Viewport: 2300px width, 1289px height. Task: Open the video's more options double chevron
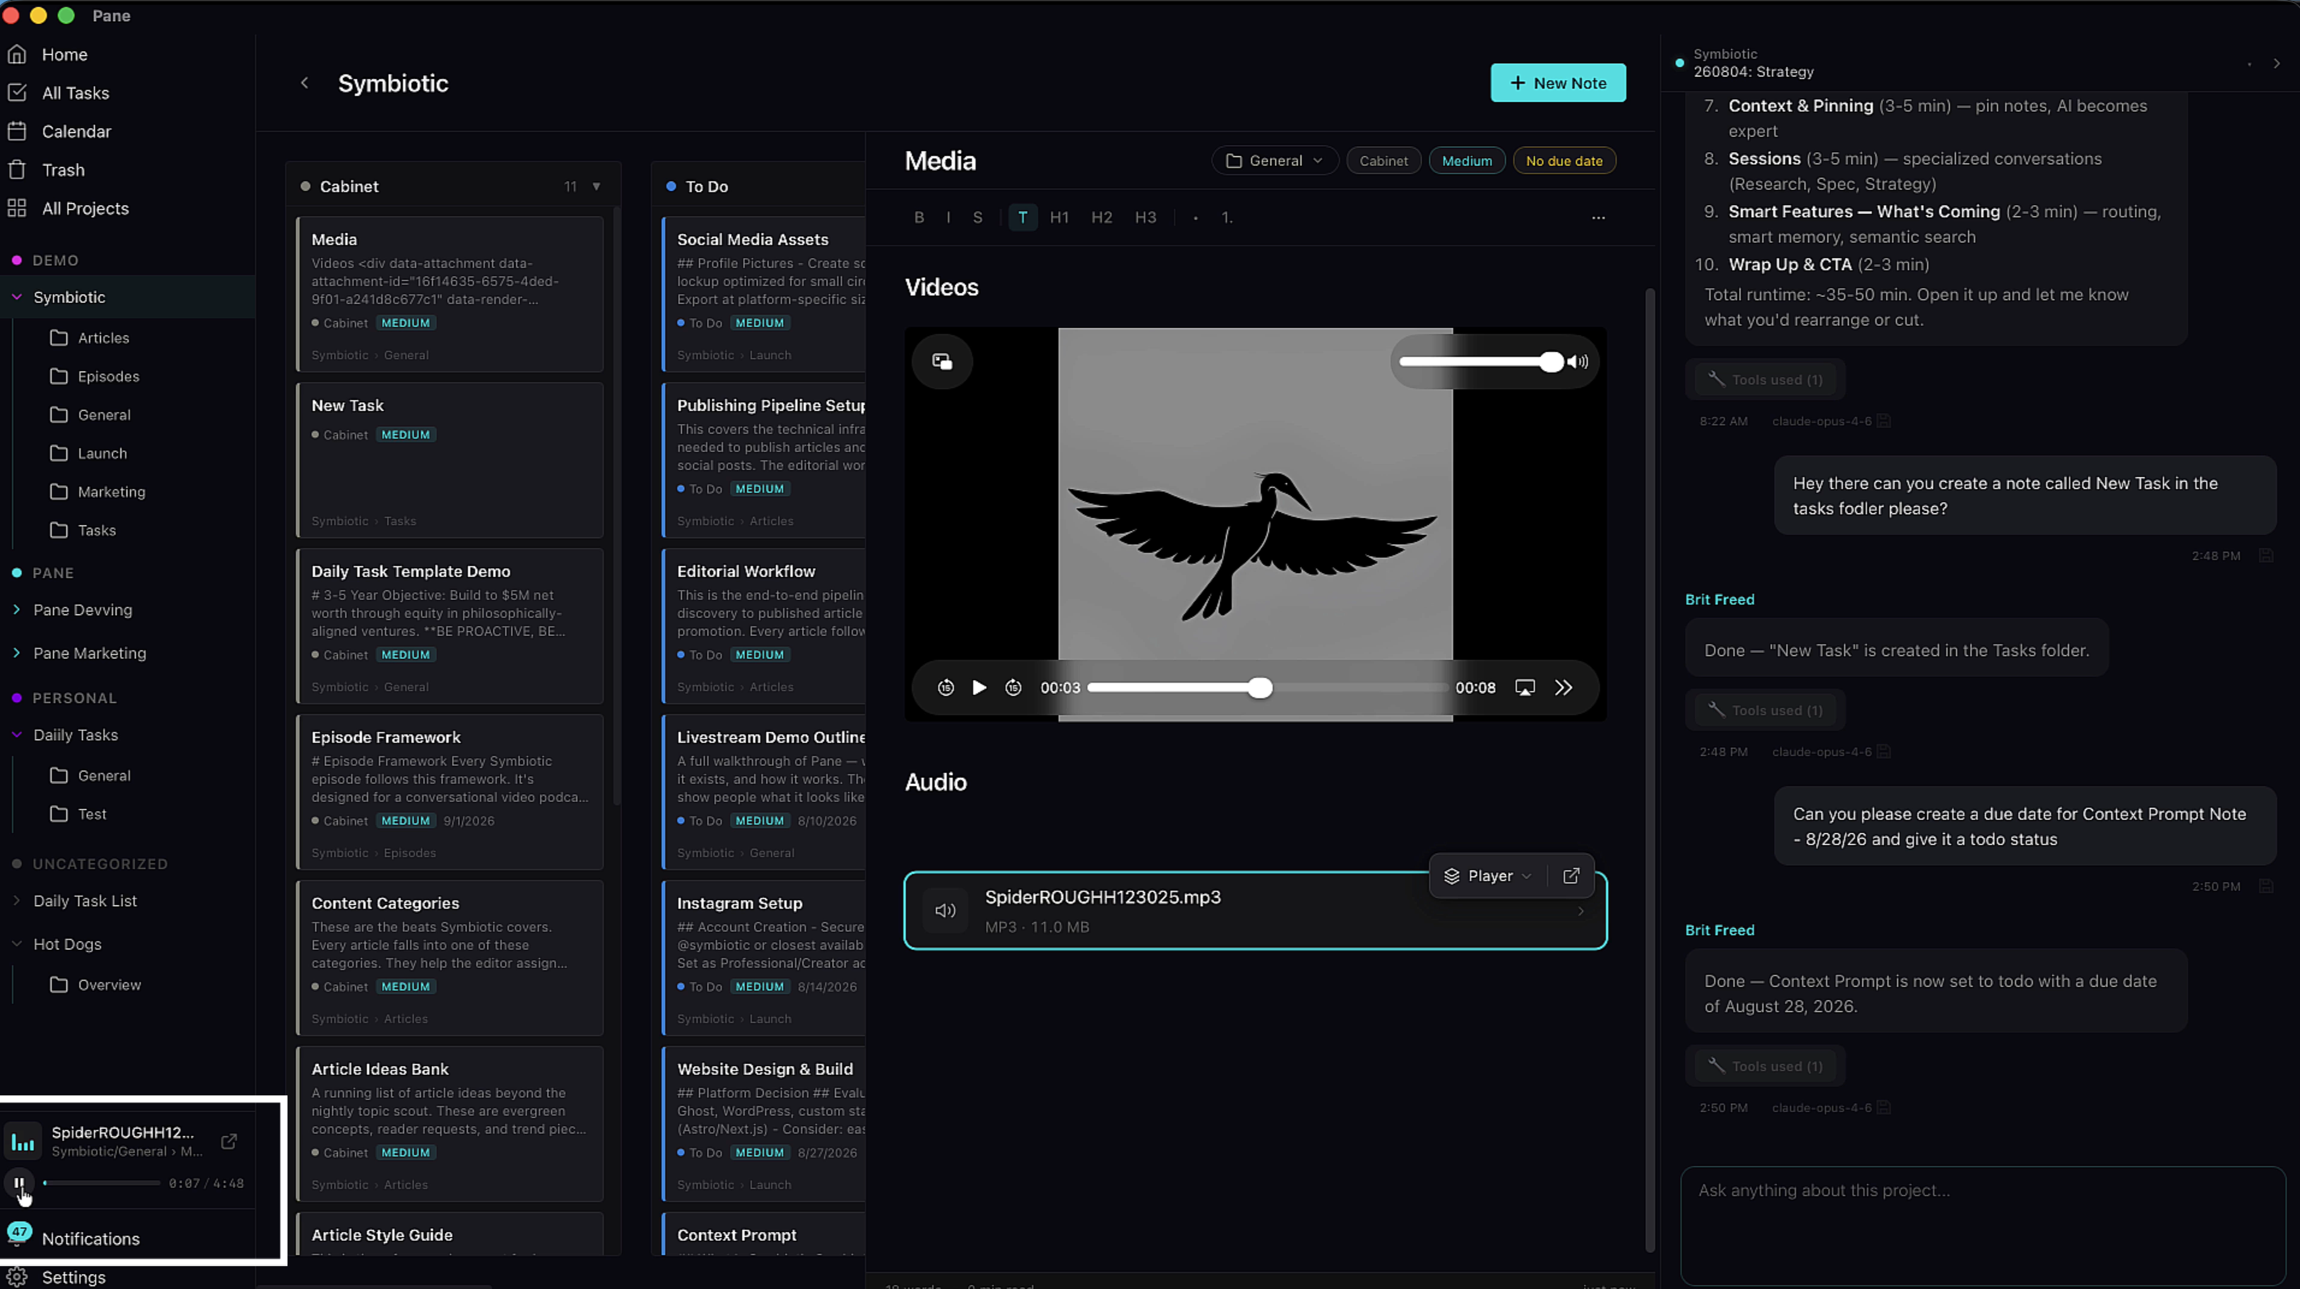[x=1563, y=687]
